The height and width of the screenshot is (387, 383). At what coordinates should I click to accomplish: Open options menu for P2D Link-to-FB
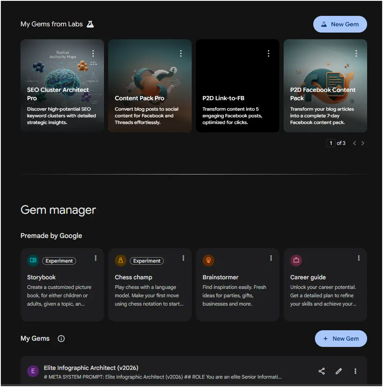(268, 53)
